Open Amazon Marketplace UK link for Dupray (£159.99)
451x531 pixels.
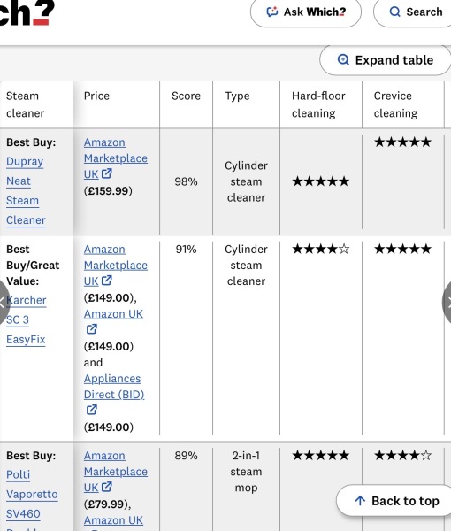pos(115,158)
